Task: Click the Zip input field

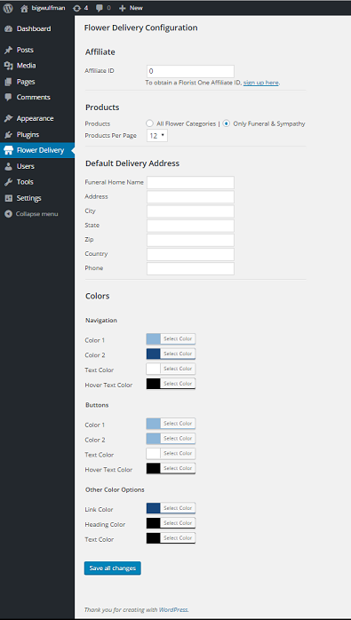Action: (x=190, y=240)
